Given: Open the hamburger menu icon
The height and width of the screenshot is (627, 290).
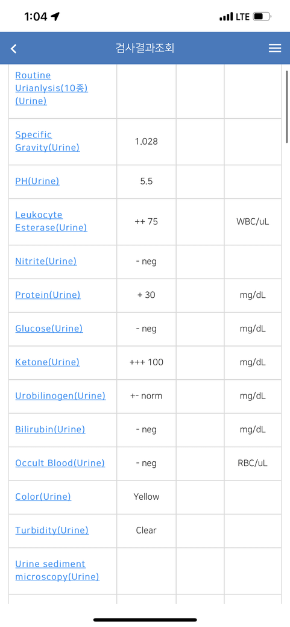Looking at the screenshot, I should 275,48.
